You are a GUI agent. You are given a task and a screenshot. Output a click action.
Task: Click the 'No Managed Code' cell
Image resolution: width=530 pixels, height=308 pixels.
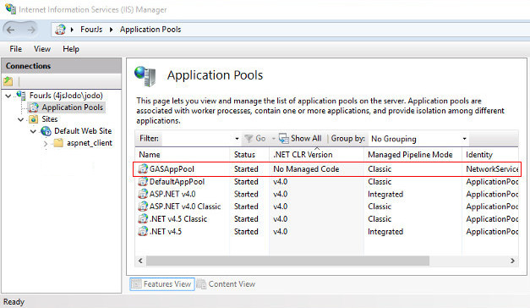click(306, 169)
